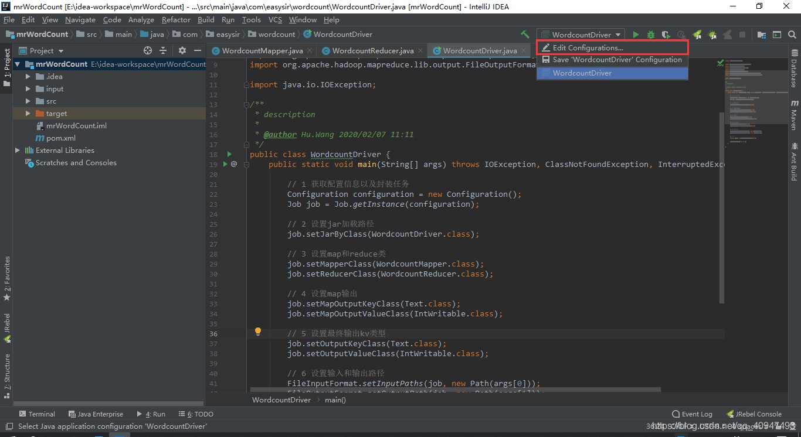
Task: Open the Java Enterprise tool window
Action: click(x=96, y=414)
